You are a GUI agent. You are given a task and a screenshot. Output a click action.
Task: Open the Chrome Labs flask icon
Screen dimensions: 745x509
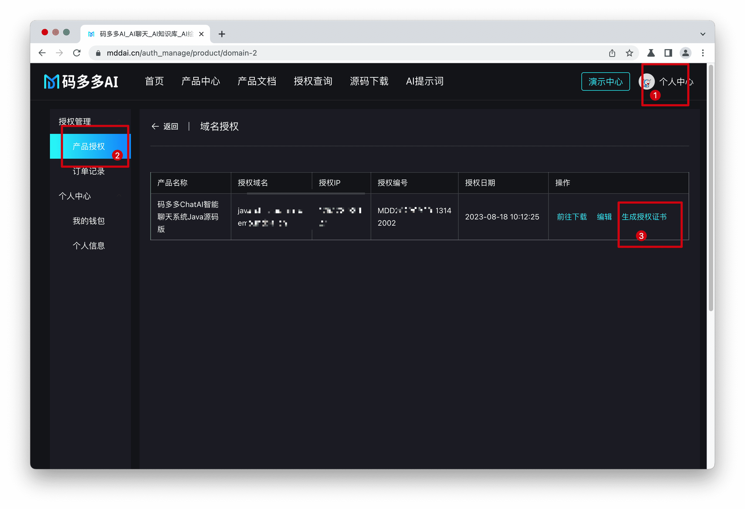[651, 53]
